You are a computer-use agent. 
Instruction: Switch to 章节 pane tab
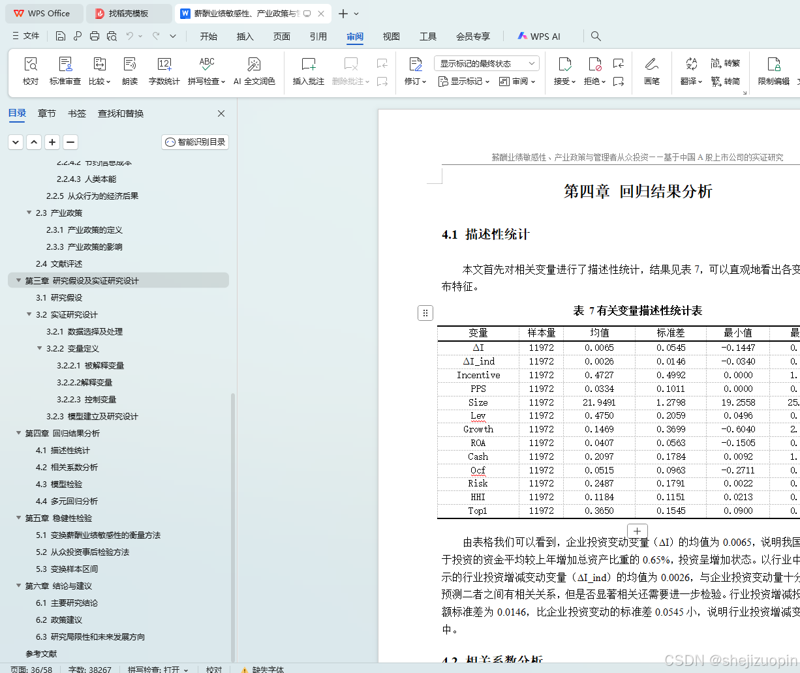click(x=47, y=113)
